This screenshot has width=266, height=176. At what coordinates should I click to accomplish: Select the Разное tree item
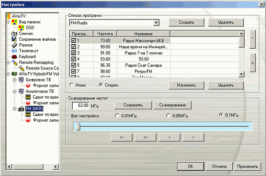point(26,45)
